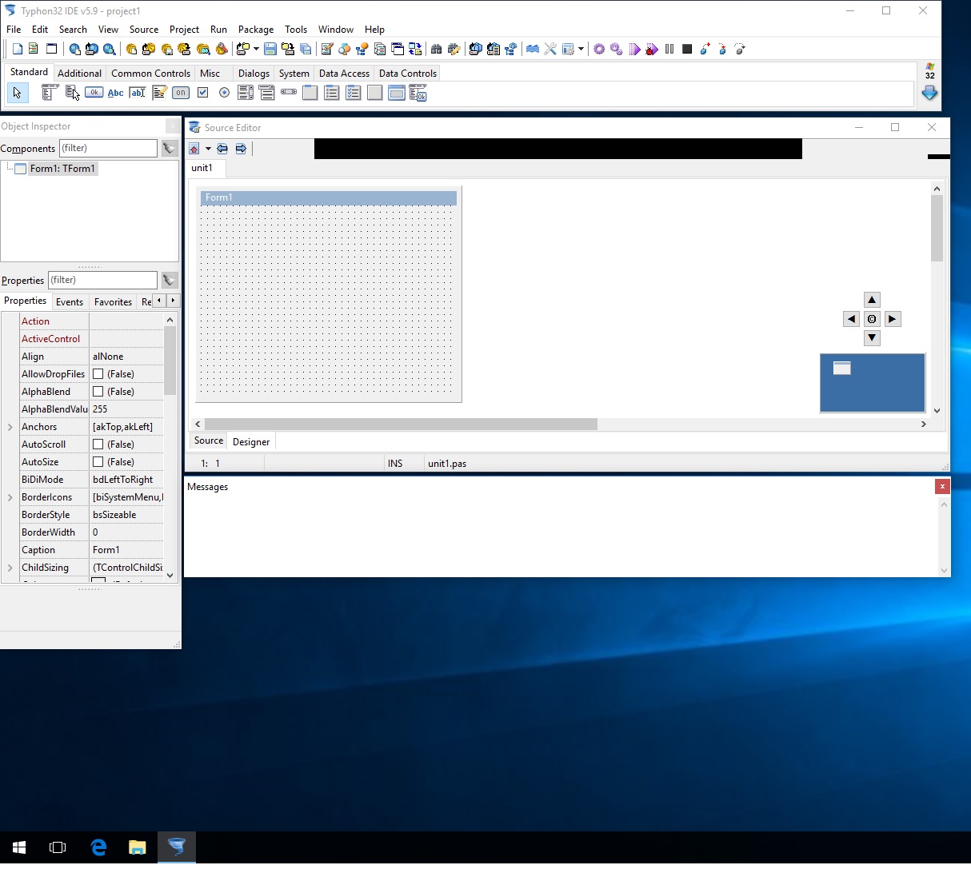Click the blue download arrow icon

(929, 93)
